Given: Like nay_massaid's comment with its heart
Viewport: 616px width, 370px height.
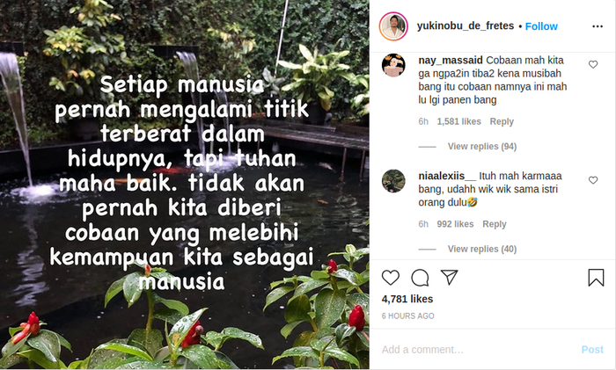Looking at the screenshot, I should pos(593,64).
